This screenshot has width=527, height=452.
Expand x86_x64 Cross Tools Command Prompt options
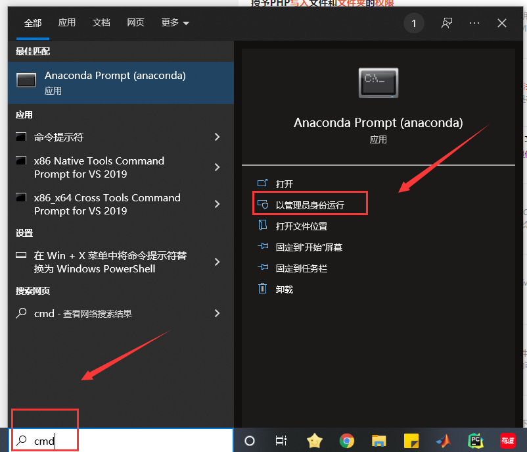[x=217, y=204]
